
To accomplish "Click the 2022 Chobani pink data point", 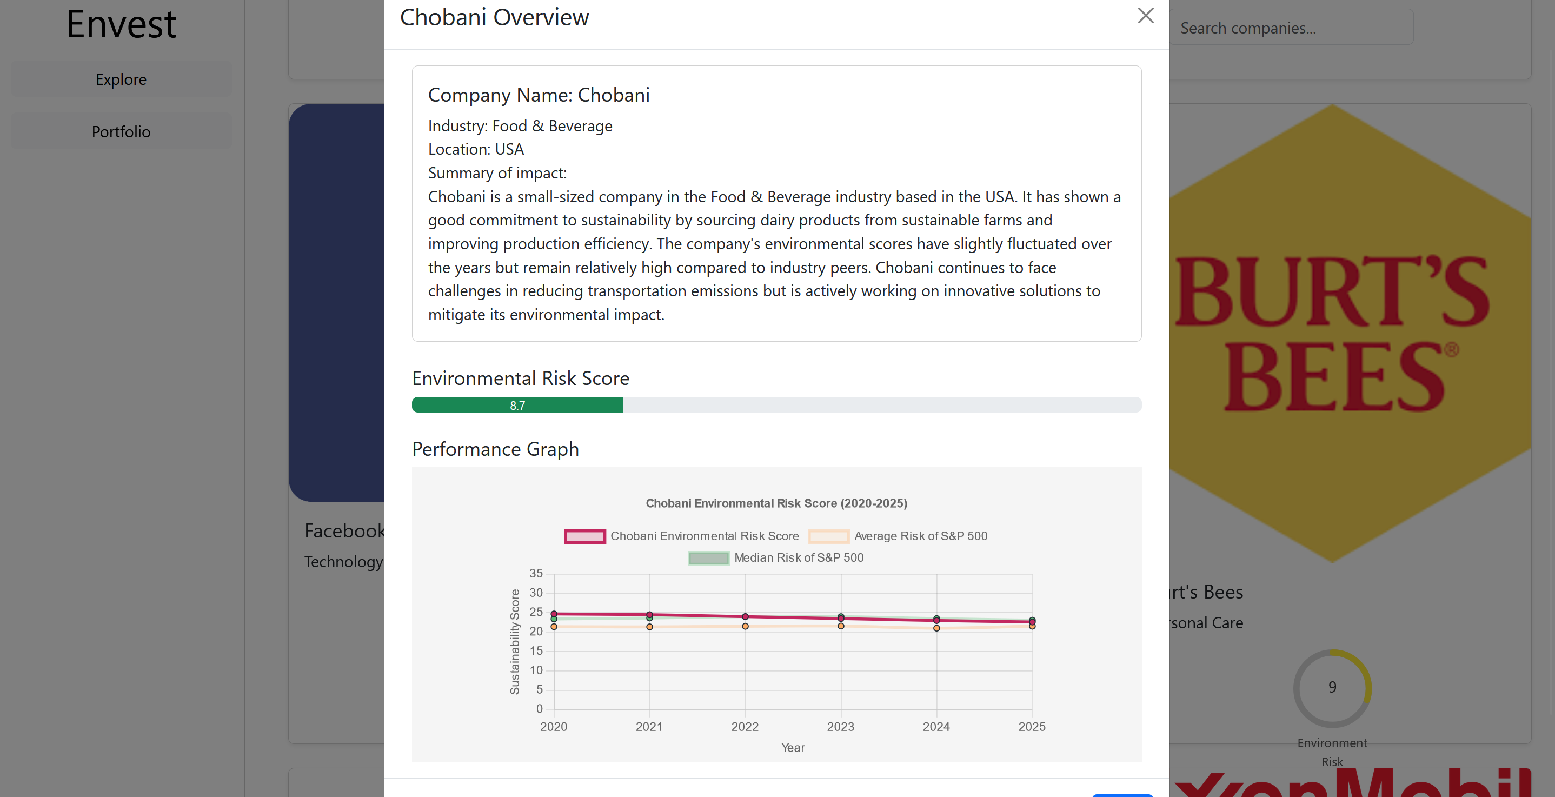I will [x=745, y=616].
